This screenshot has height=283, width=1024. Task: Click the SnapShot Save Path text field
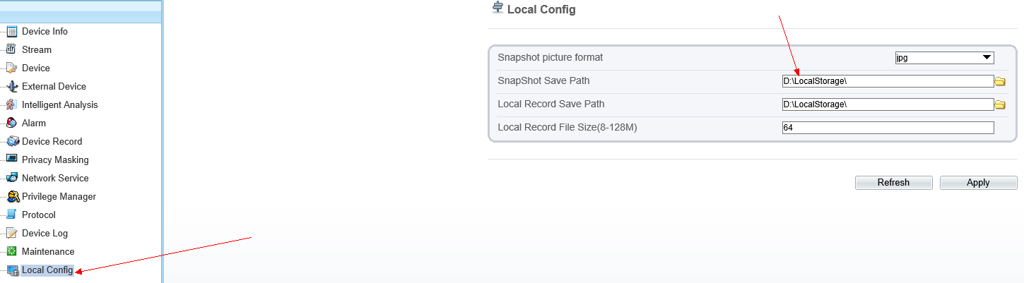click(x=888, y=81)
